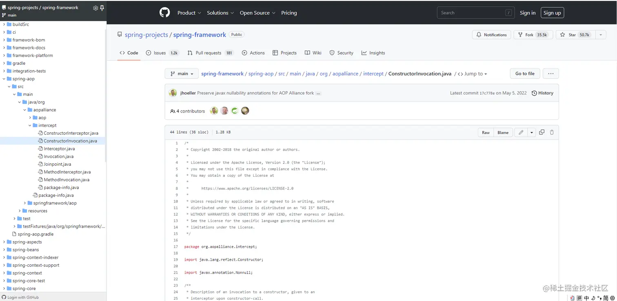Star the repository
617x301 pixels.
coord(576,35)
